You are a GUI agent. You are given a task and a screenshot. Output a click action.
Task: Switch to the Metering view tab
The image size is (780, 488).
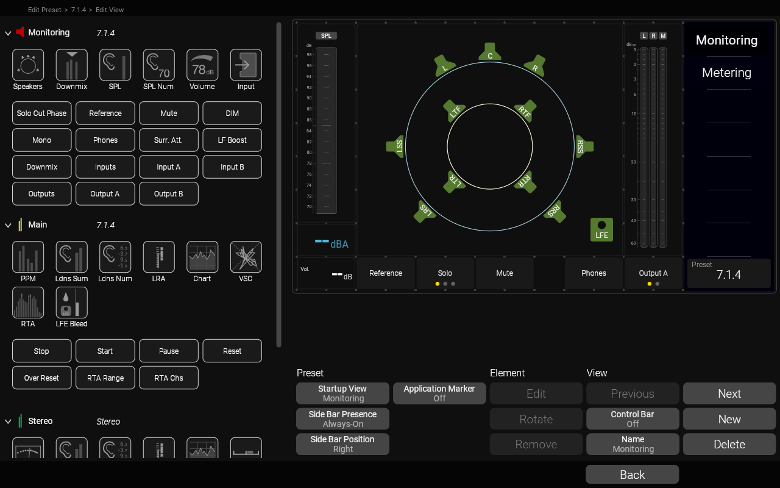726,73
